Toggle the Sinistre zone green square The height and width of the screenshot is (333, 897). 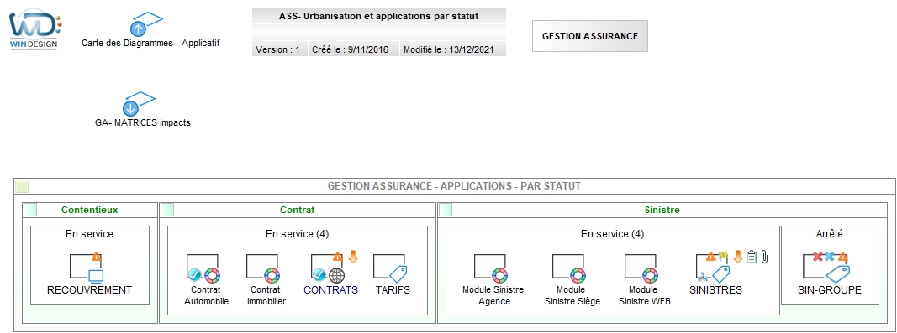point(446,211)
